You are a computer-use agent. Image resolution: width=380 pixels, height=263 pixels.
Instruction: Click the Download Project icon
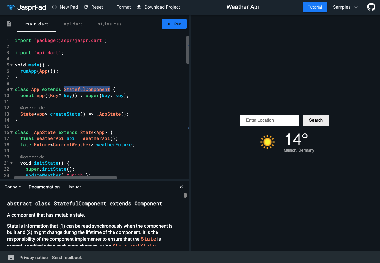[139, 7]
